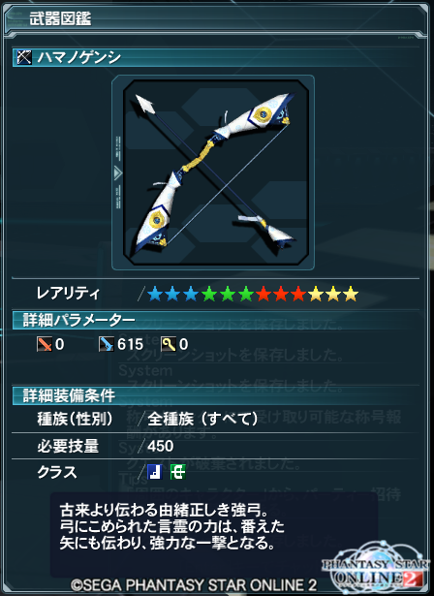The width and height of the screenshot is (434, 596).
Task: Click the technique attack power icon
Action: click(169, 344)
